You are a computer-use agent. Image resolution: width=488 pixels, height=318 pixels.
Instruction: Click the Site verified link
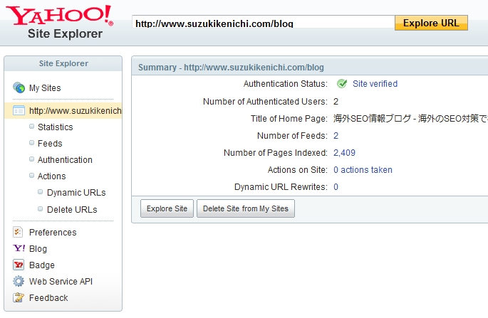coord(375,84)
